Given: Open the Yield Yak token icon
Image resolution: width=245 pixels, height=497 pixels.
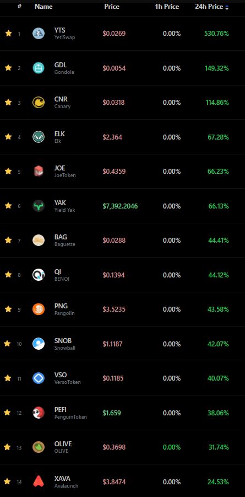Looking at the screenshot, I should pyautogui.click(x=39, y=206).
